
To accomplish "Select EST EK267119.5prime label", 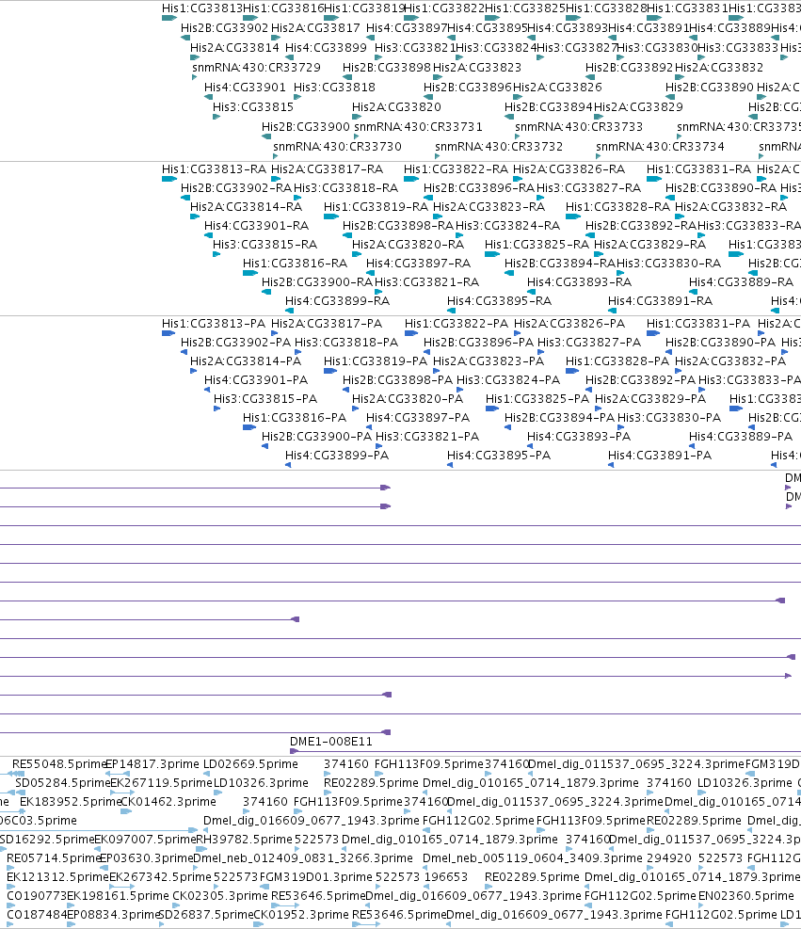I will pos(161,783).
